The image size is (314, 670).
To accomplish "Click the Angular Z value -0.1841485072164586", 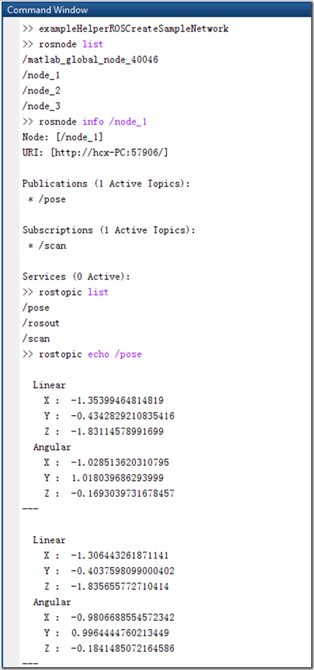I will [123, 648].
